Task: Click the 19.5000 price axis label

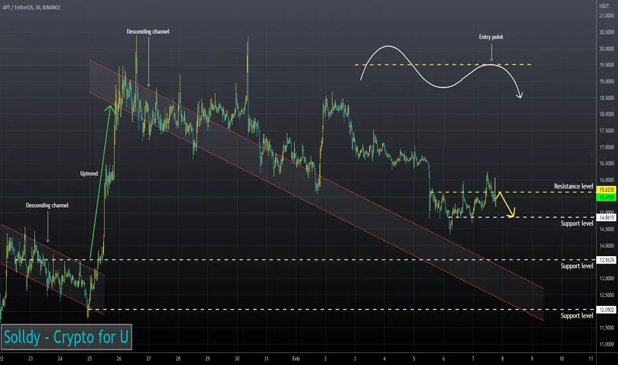Action: point(607,65)
